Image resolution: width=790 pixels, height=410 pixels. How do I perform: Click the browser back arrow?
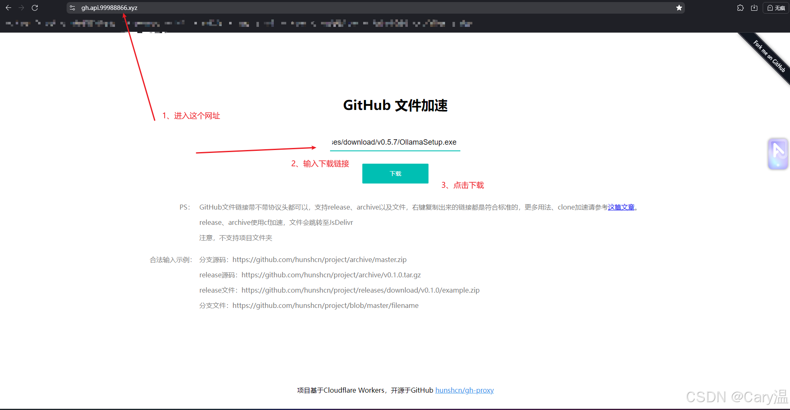8,8
